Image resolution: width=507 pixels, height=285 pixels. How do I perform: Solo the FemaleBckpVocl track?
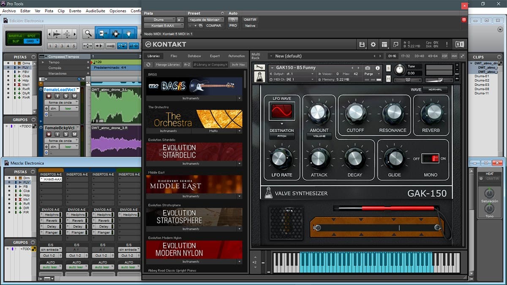pos(66,134)
